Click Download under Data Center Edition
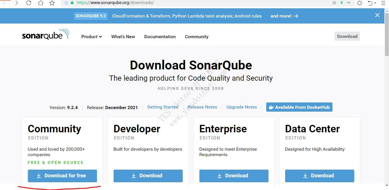The image size is (389, 190). 320,176
